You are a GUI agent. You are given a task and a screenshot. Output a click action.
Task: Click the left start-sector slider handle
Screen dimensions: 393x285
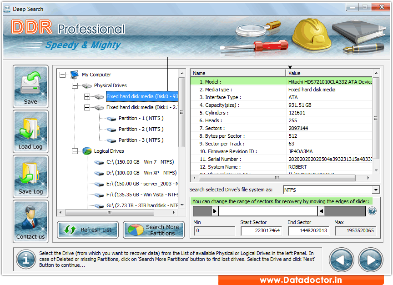pyautogui.click(x=215, y=211)
